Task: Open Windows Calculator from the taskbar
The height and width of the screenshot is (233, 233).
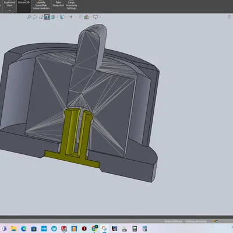Action: click(145, 228)
